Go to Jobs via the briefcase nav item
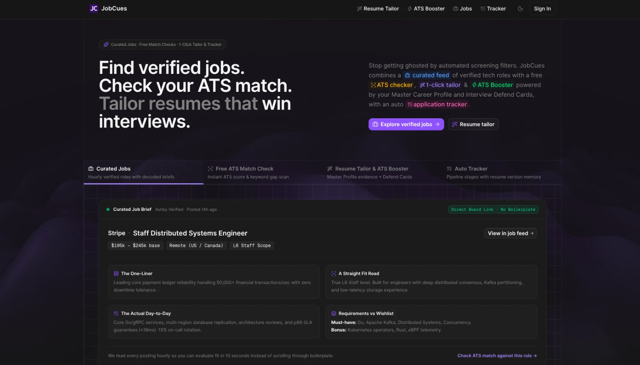Viewport: 640px width, 365px height. 462,8
